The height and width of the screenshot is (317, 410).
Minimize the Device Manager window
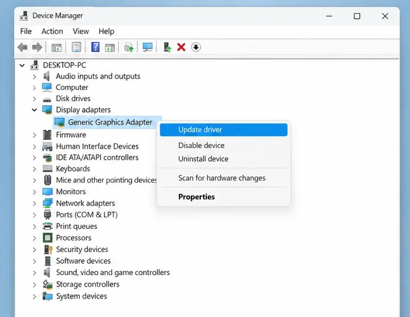(329, 16)
